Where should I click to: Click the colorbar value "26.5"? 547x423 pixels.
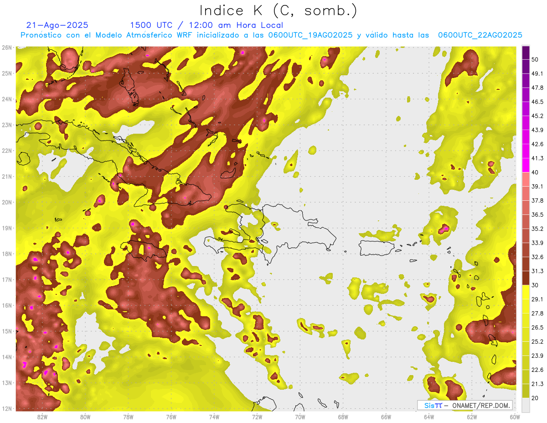pos(537,328)
